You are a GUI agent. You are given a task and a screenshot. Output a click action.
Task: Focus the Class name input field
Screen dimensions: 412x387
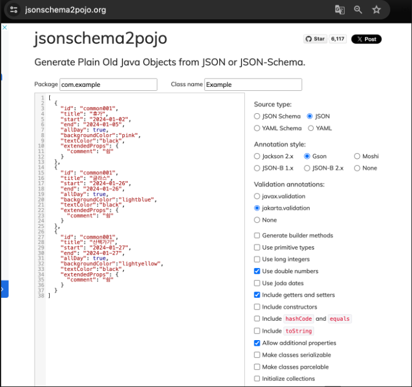pos(253,84)
